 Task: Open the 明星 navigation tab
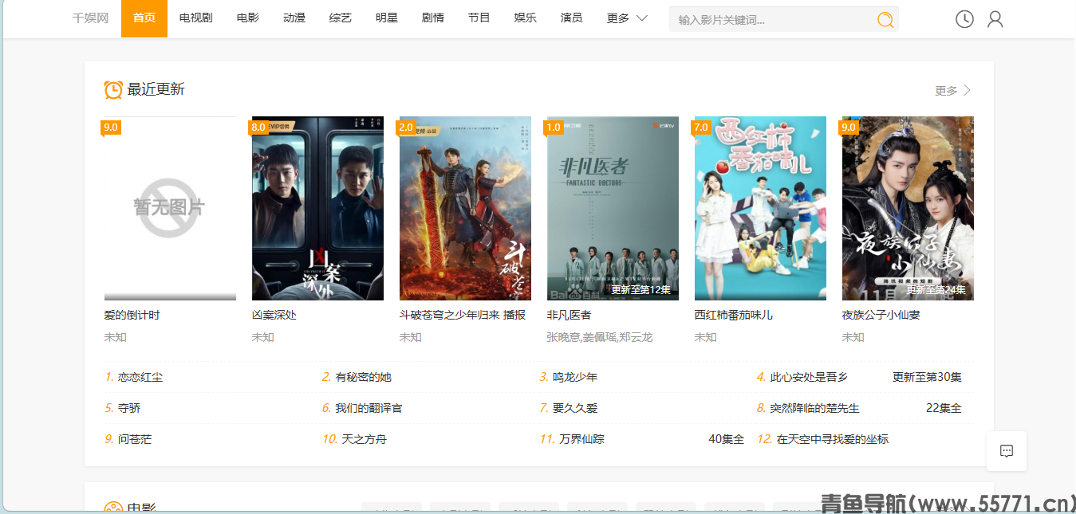pyautogui.click(x=387, y=18)
